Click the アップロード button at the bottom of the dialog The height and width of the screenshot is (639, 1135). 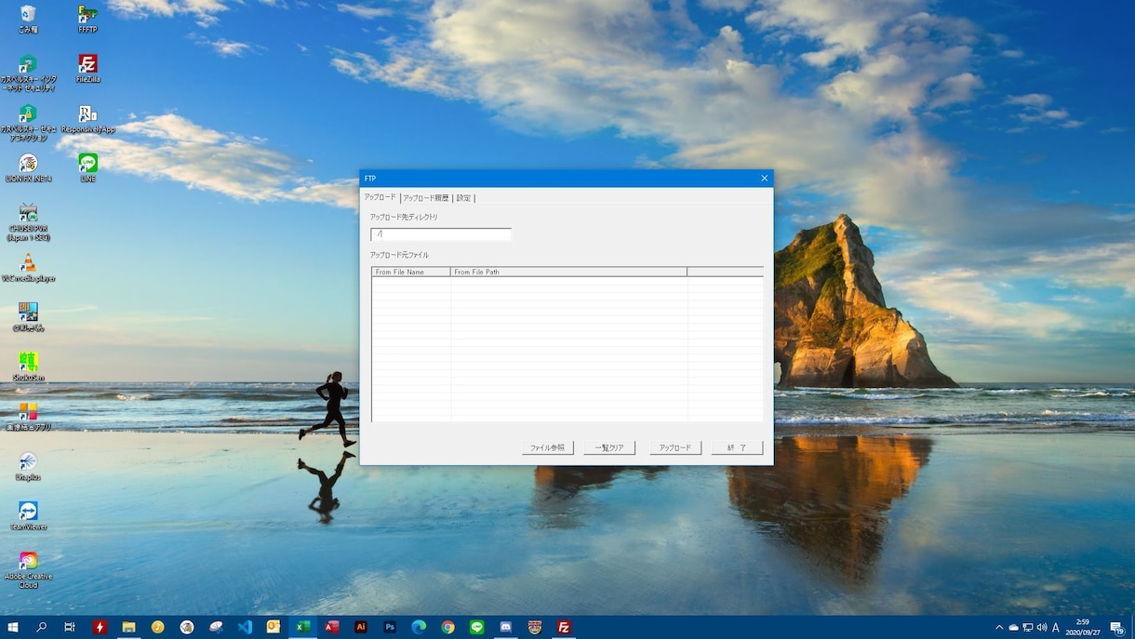click(674, 447)
